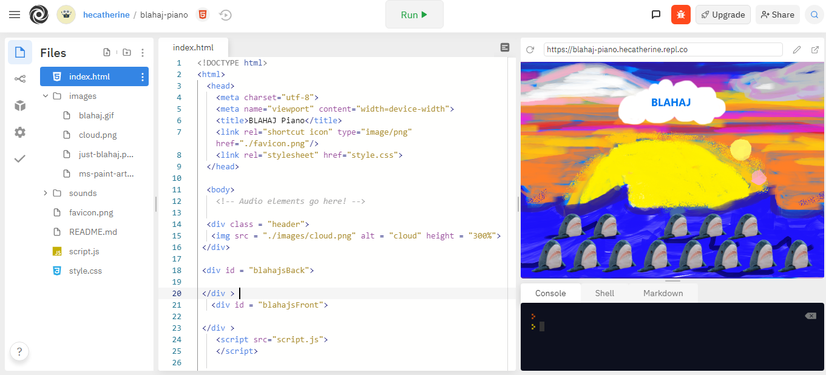Open the settings gear sidebar icon

pos(20,132)
